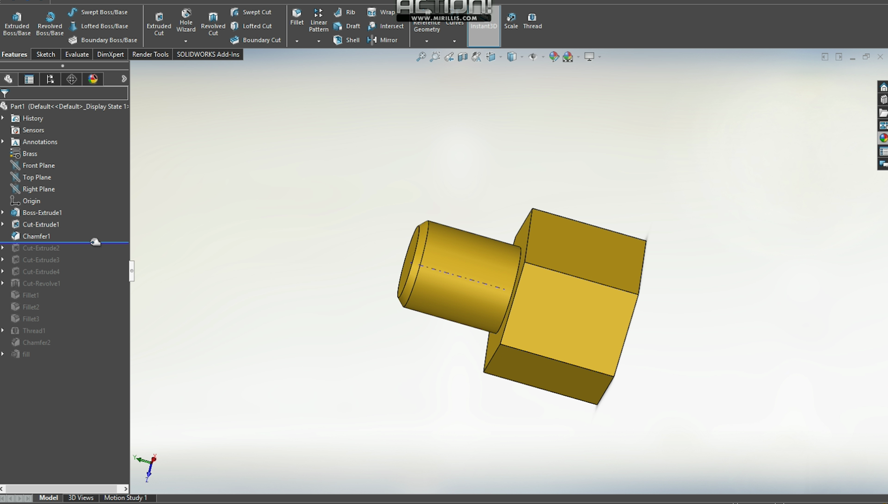Screen dimensions: 888x504
Task: Open the Reference Geometry dropdown arrow
Action: [426, 41]
